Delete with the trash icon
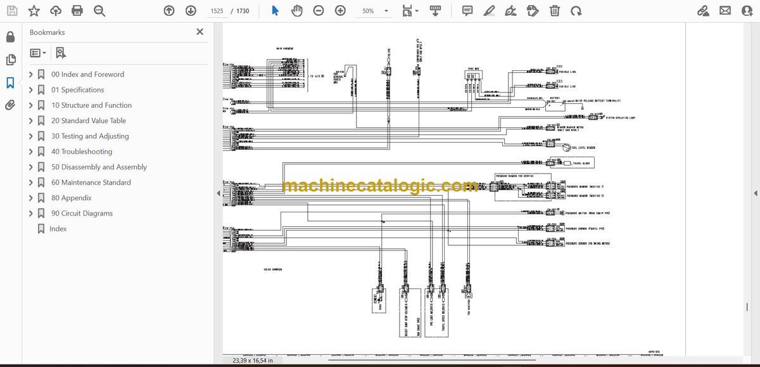 555,11
